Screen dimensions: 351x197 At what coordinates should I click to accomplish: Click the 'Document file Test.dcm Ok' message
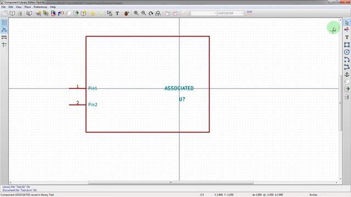20,190
